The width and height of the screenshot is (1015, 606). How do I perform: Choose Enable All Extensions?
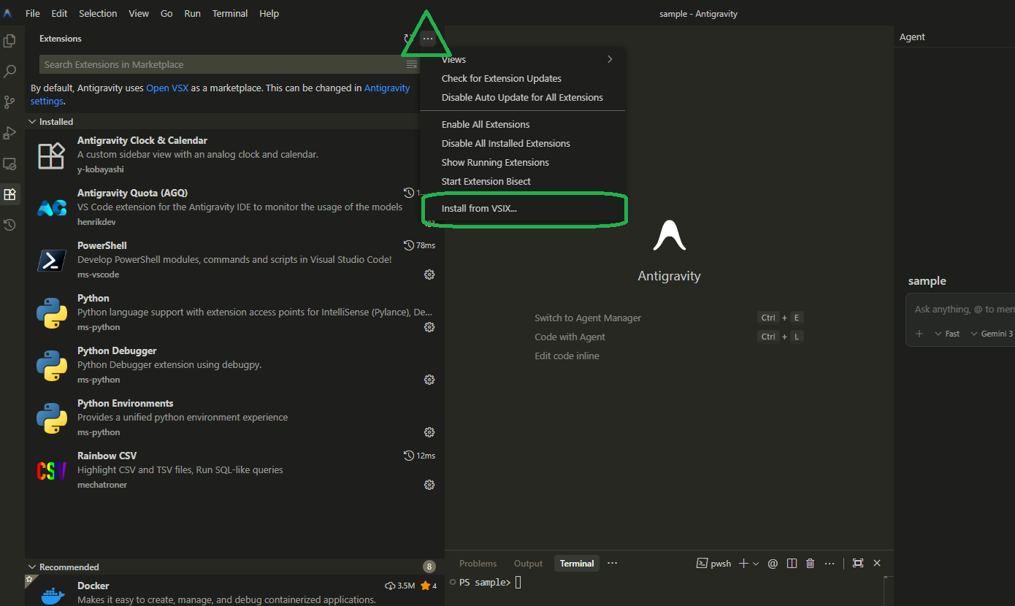pyautogui.click(x=486, y=125)
